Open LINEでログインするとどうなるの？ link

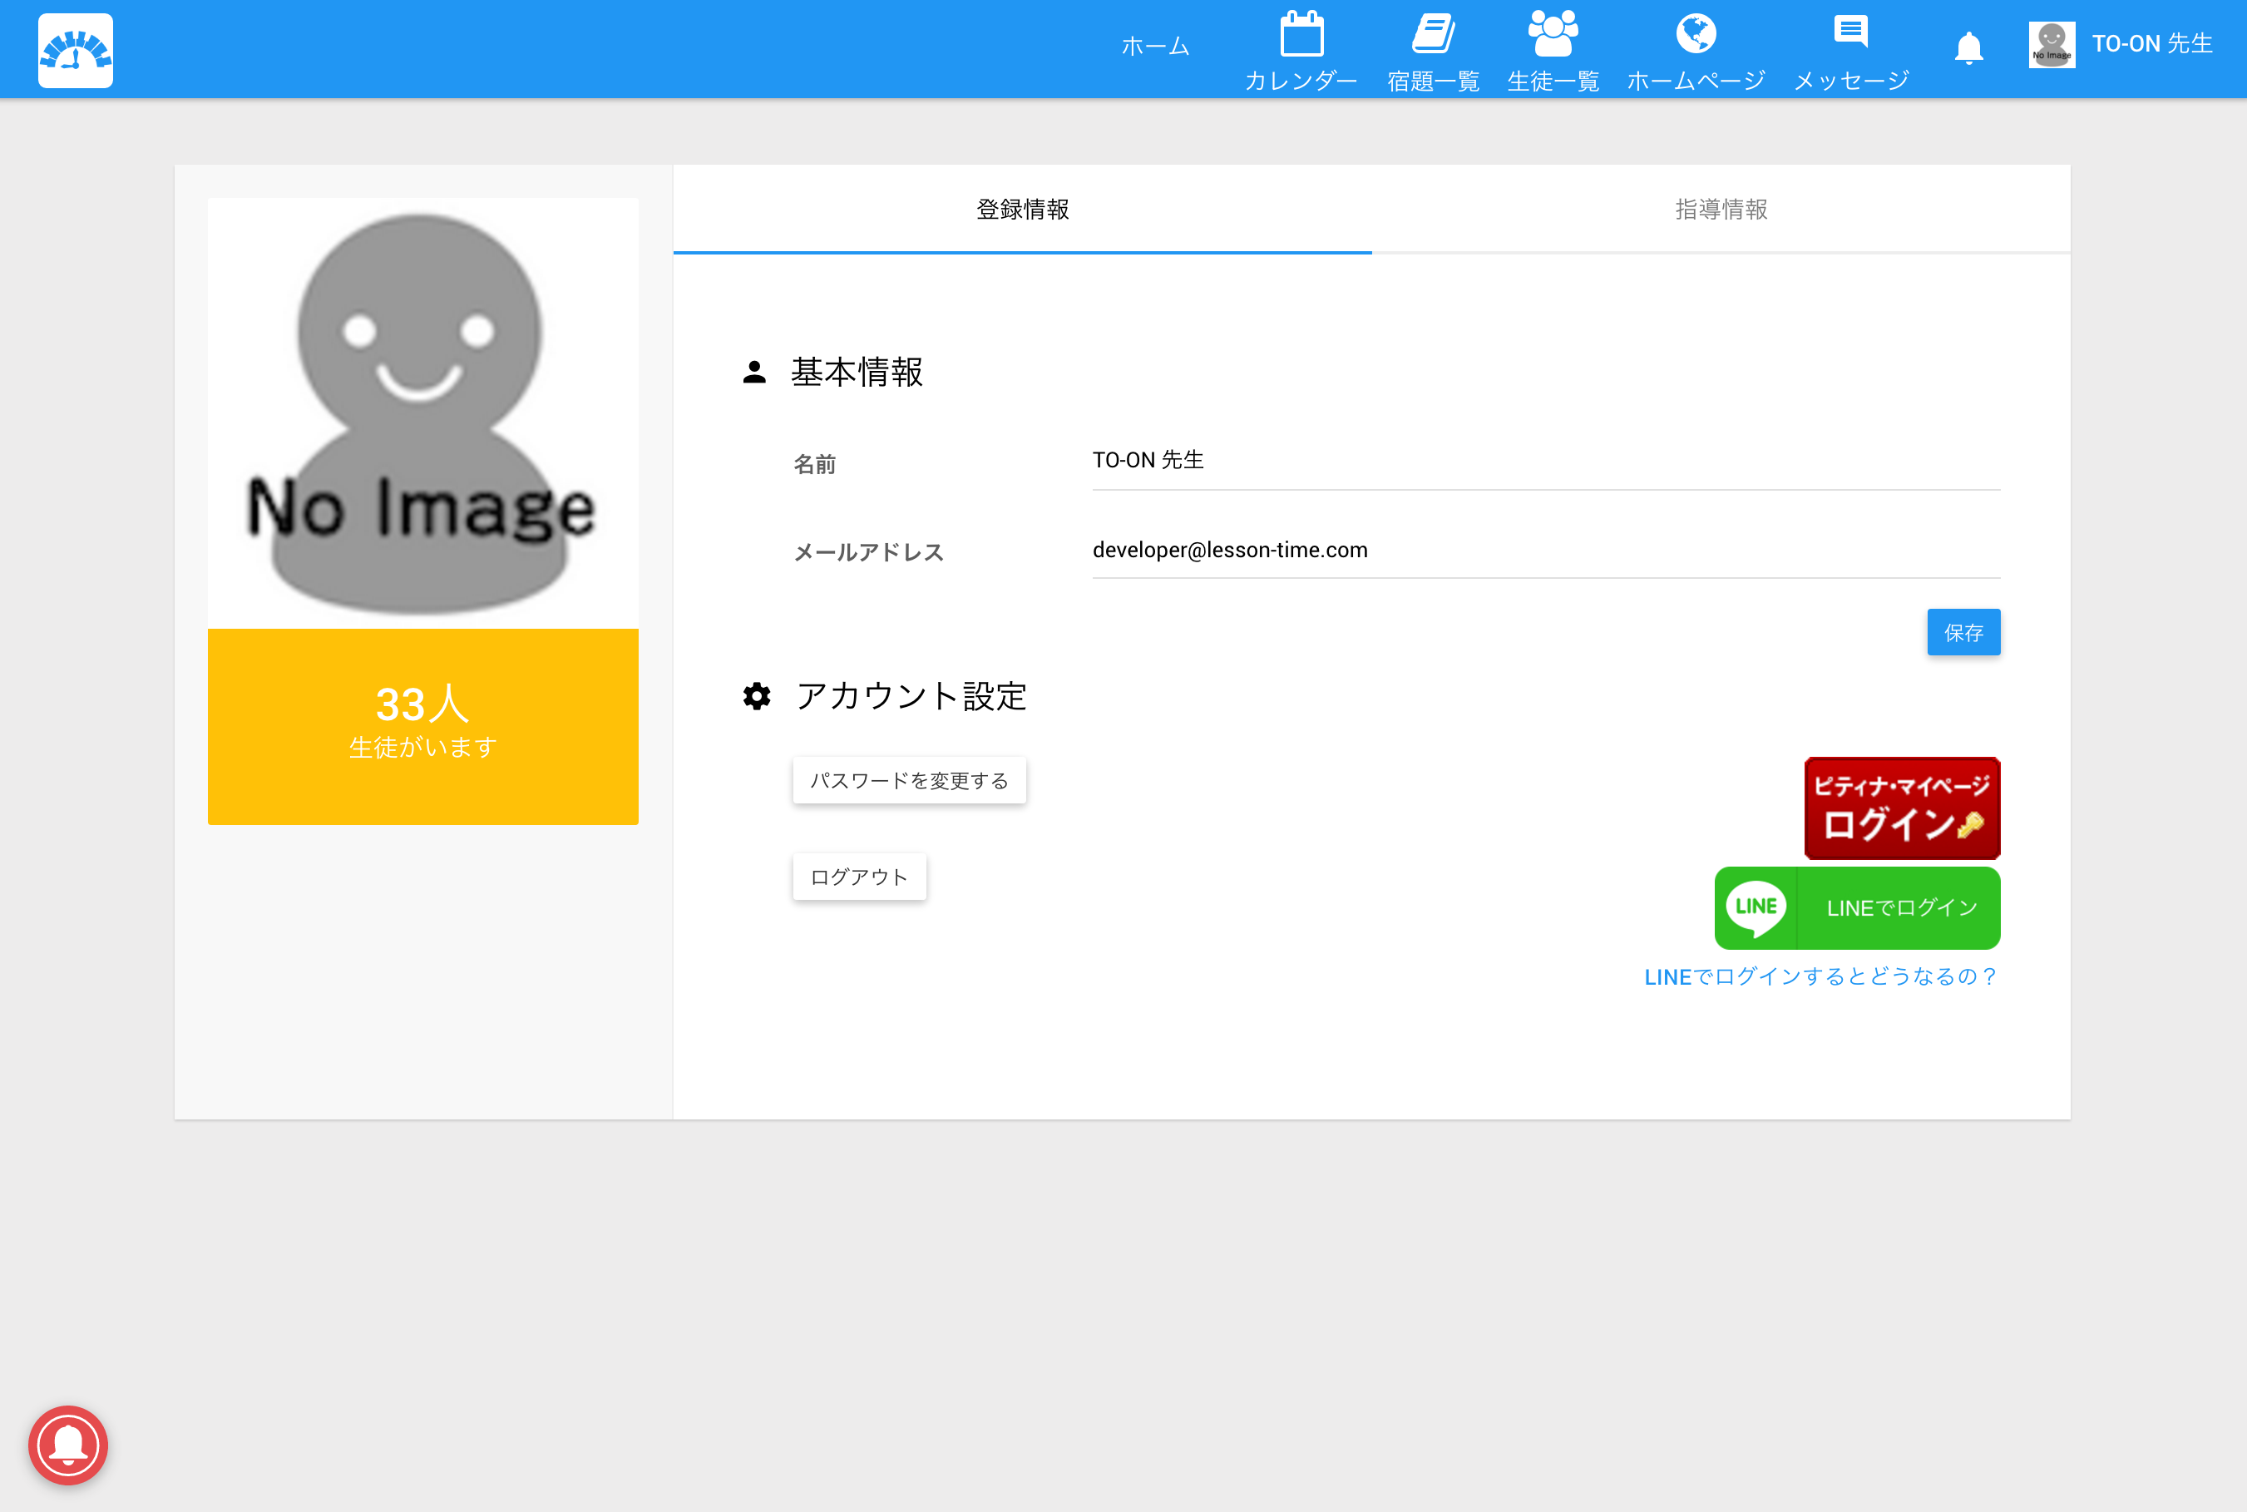1820,977
